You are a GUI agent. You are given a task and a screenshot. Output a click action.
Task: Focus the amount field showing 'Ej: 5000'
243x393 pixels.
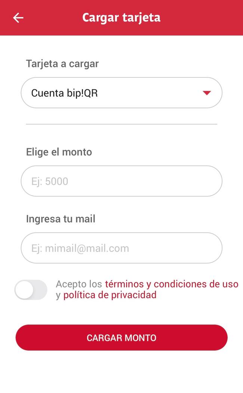(121, 181)
